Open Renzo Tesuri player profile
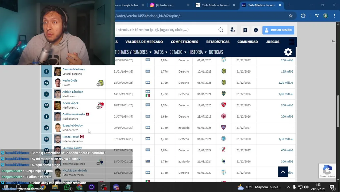This screenshot has height=192, width=340. click(x=71, y=137)
